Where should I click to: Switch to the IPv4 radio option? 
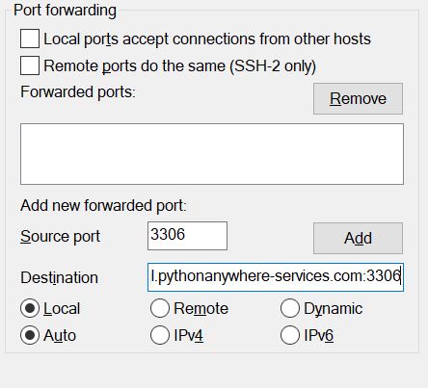(160, 335)
